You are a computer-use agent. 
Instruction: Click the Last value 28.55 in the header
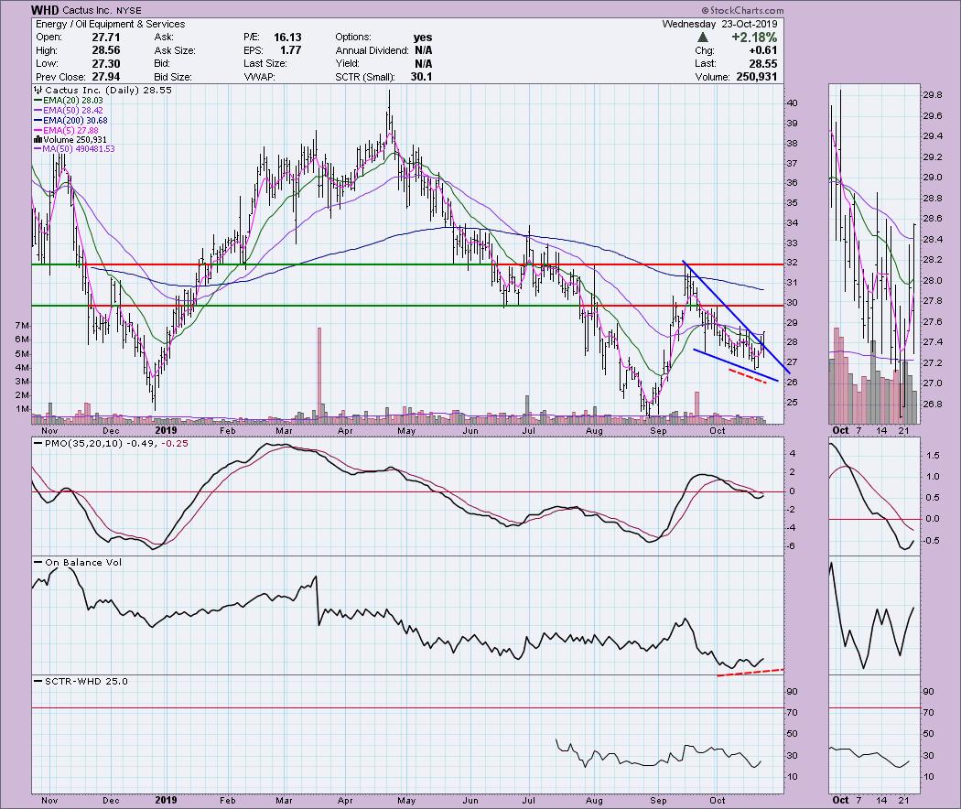[763, 64]
